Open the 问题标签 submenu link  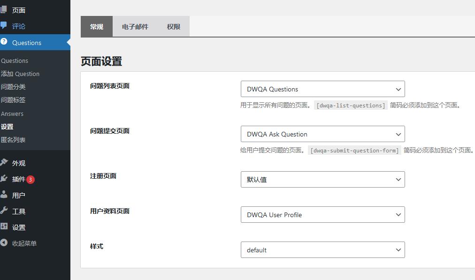(x=13, y=100)
